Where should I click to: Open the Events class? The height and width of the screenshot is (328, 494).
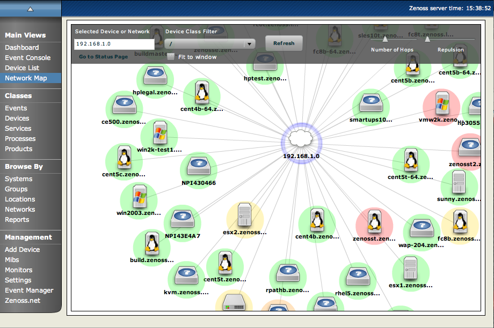tap(16, 108)
